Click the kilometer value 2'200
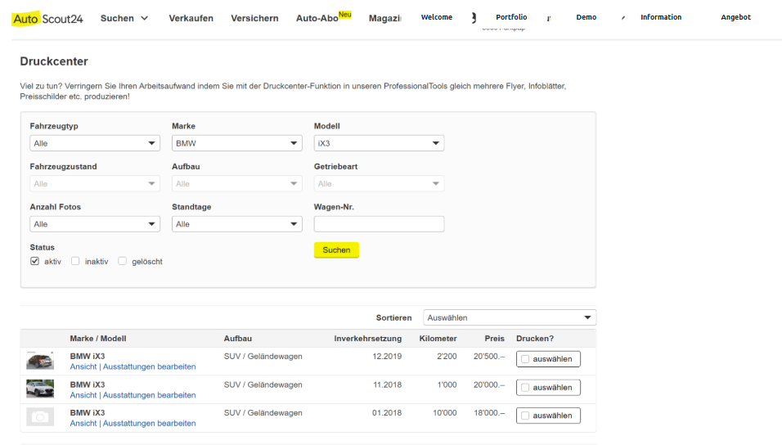The height and width of the screenshot is (445, 782). (x=447, y=356)
